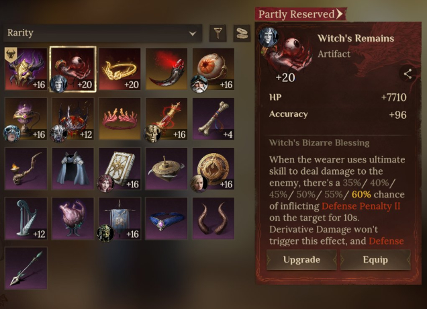Select the purple horned helmet artifact
This screenshot has height=309, width=427.
point(26,69)
